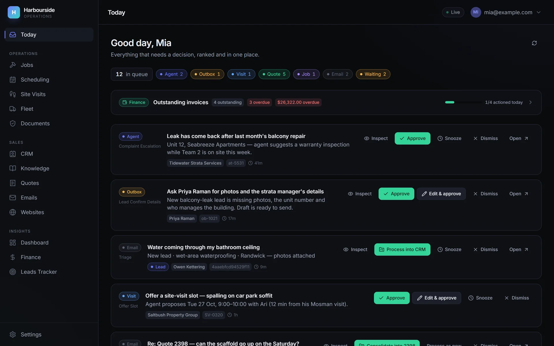The width and height of the screenshot is (554, 346).
Task: Toggle the Visit filter chip
Action: pos(241,74)
